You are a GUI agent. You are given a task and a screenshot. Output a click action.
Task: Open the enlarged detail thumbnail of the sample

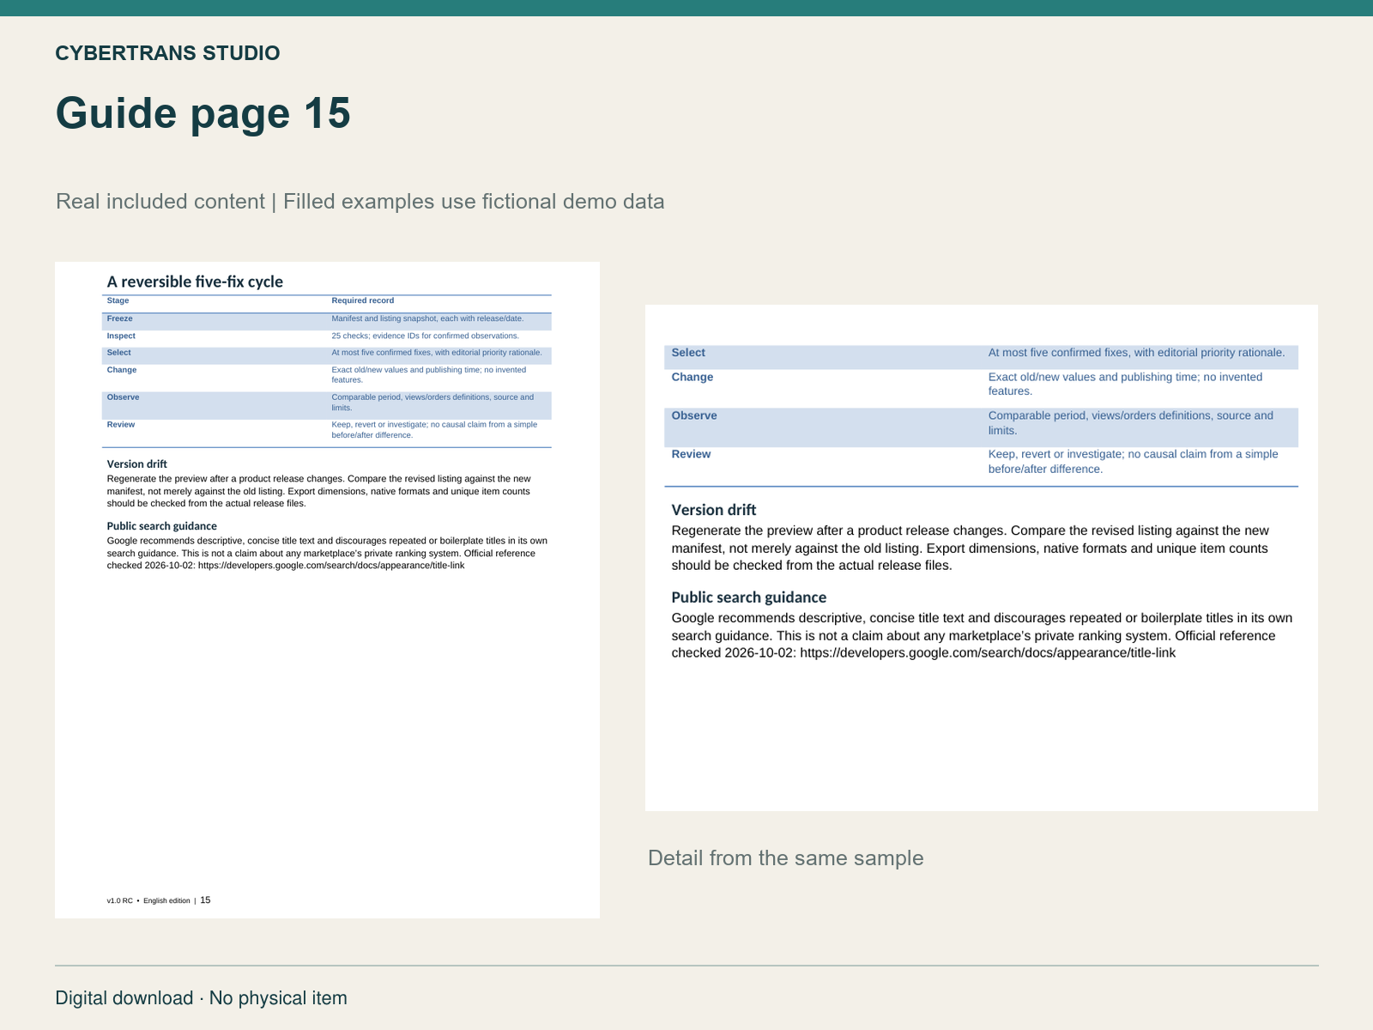(x=982, y=558)
